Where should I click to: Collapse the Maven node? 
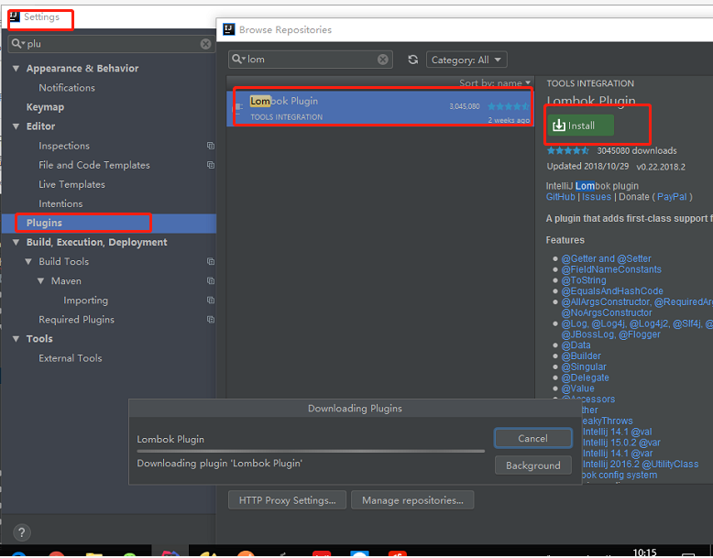click(41, 281)
